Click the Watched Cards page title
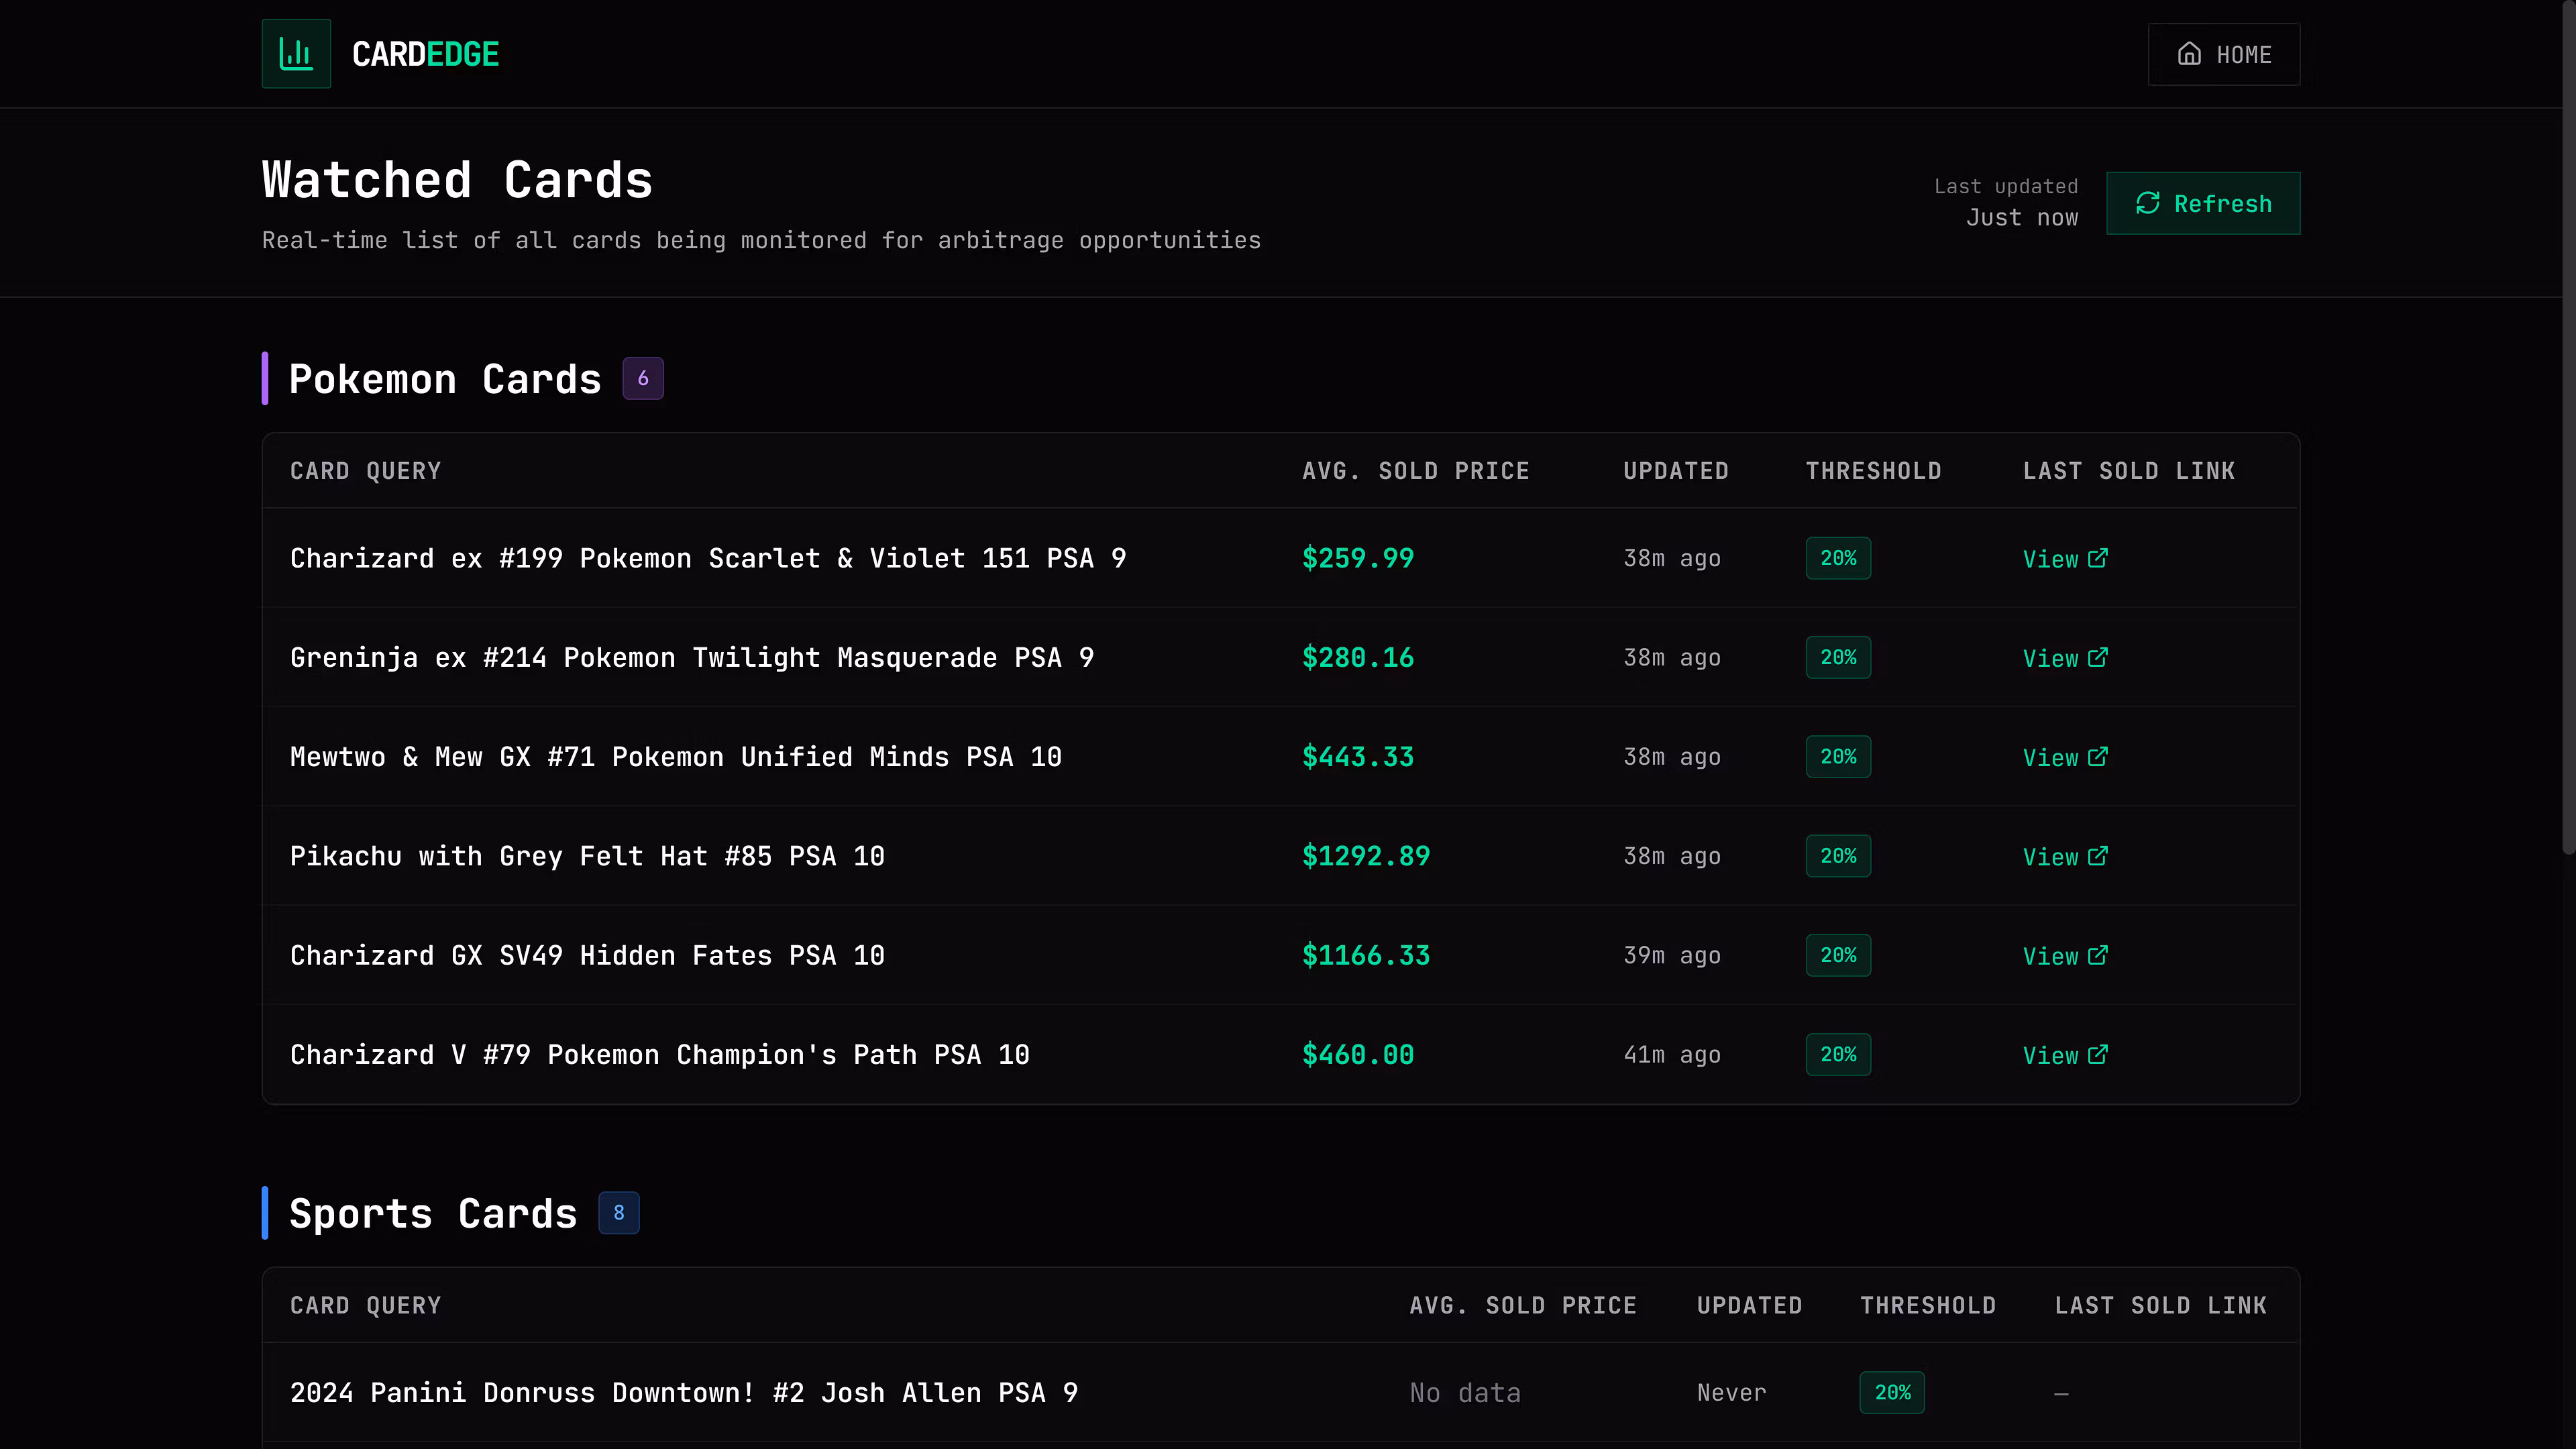The image size is (2576, 1449). point(457,180)
